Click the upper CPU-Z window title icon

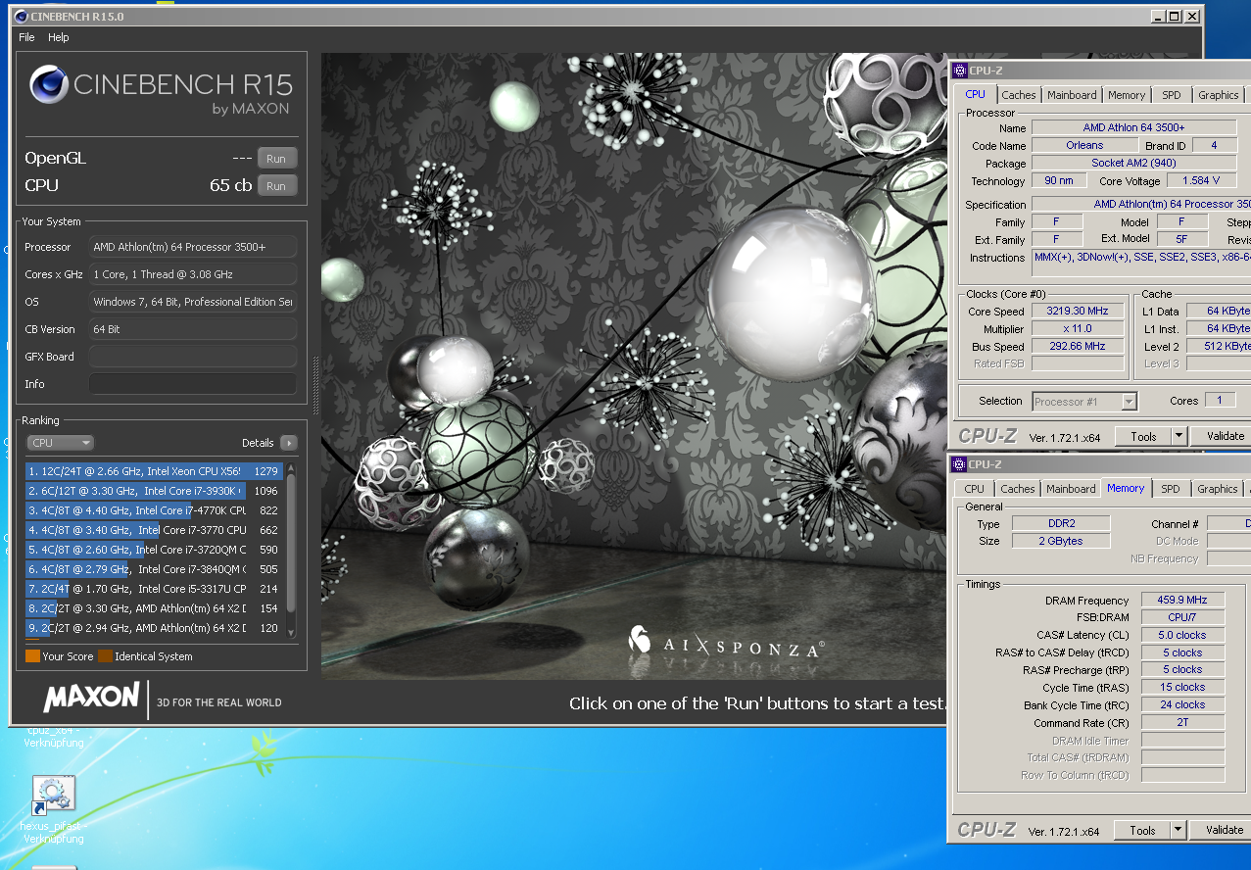pos(961,71)
